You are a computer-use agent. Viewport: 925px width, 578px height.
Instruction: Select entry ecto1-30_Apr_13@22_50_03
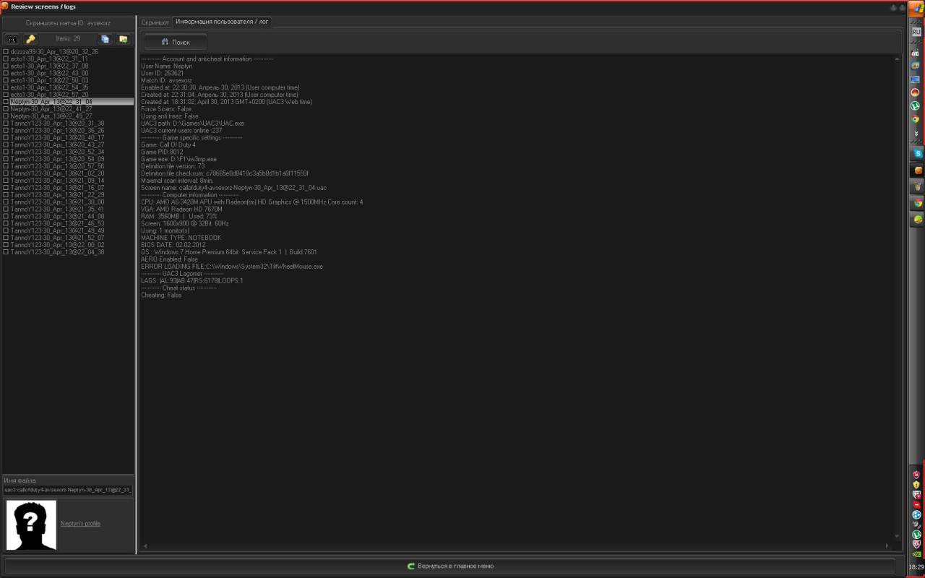pos(49,80)
